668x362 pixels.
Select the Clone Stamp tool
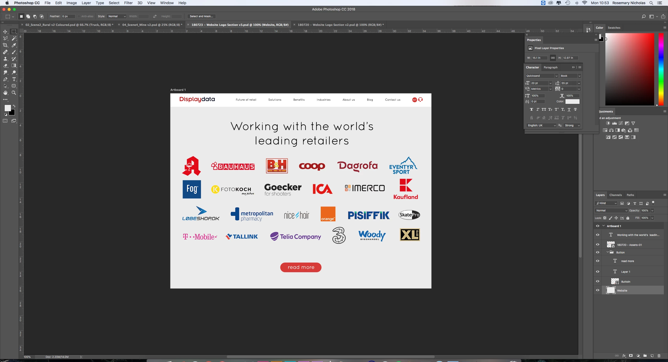click(x=5, y=59)
